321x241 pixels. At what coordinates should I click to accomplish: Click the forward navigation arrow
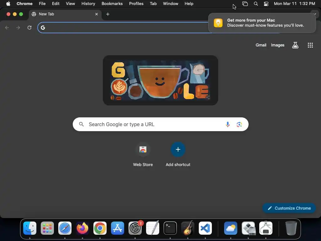pos(18,28)
